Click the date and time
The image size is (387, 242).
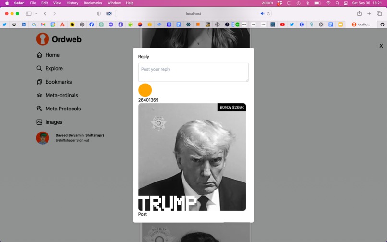367,3
